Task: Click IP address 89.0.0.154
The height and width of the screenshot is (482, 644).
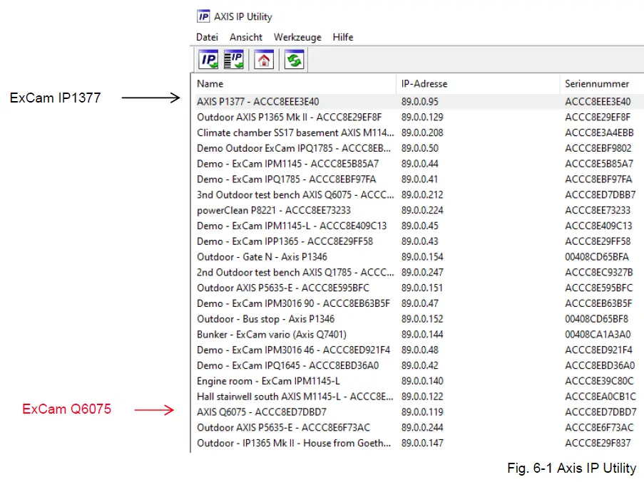Action: 422,257
